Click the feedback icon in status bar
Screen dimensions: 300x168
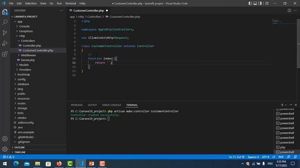coord(289,157)
